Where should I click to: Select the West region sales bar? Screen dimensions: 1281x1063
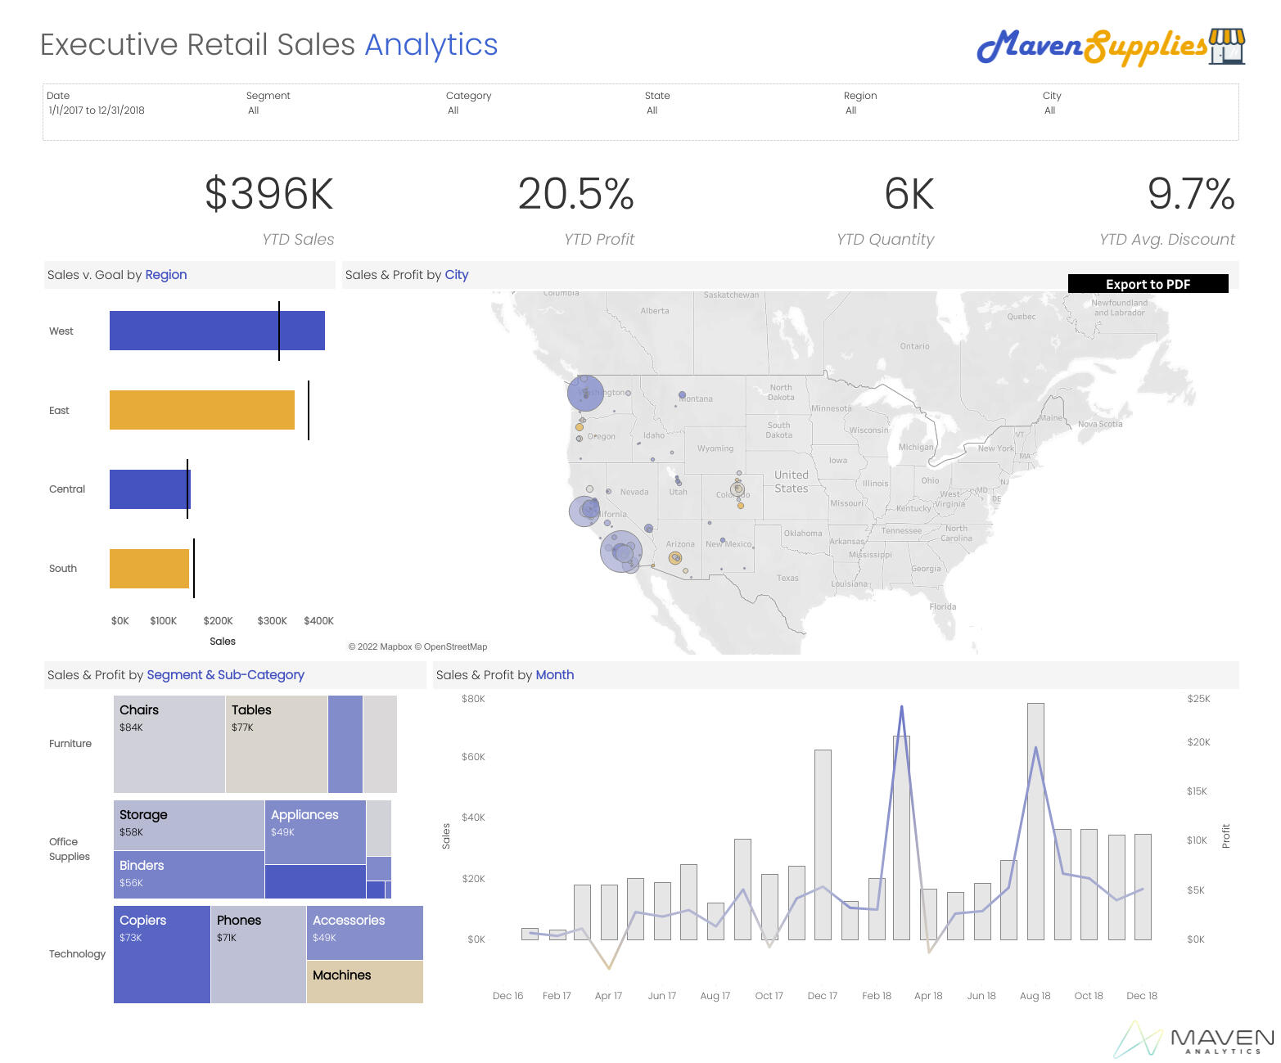coord(217,331)
